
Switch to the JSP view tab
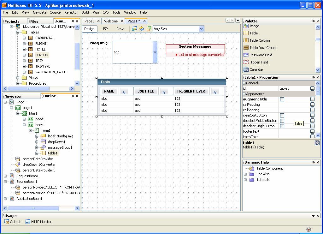(x=105, y=29)
